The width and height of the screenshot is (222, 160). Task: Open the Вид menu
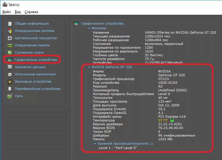18,12
